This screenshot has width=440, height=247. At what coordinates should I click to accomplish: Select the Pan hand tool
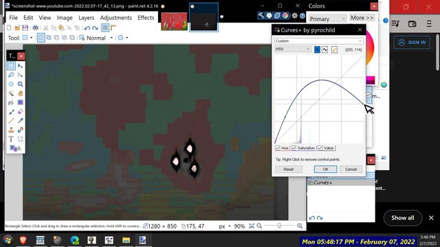(x=20, y=93)
